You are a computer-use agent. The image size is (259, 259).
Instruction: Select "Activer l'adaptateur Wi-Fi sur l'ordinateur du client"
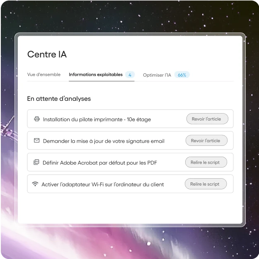coord(103,184)
